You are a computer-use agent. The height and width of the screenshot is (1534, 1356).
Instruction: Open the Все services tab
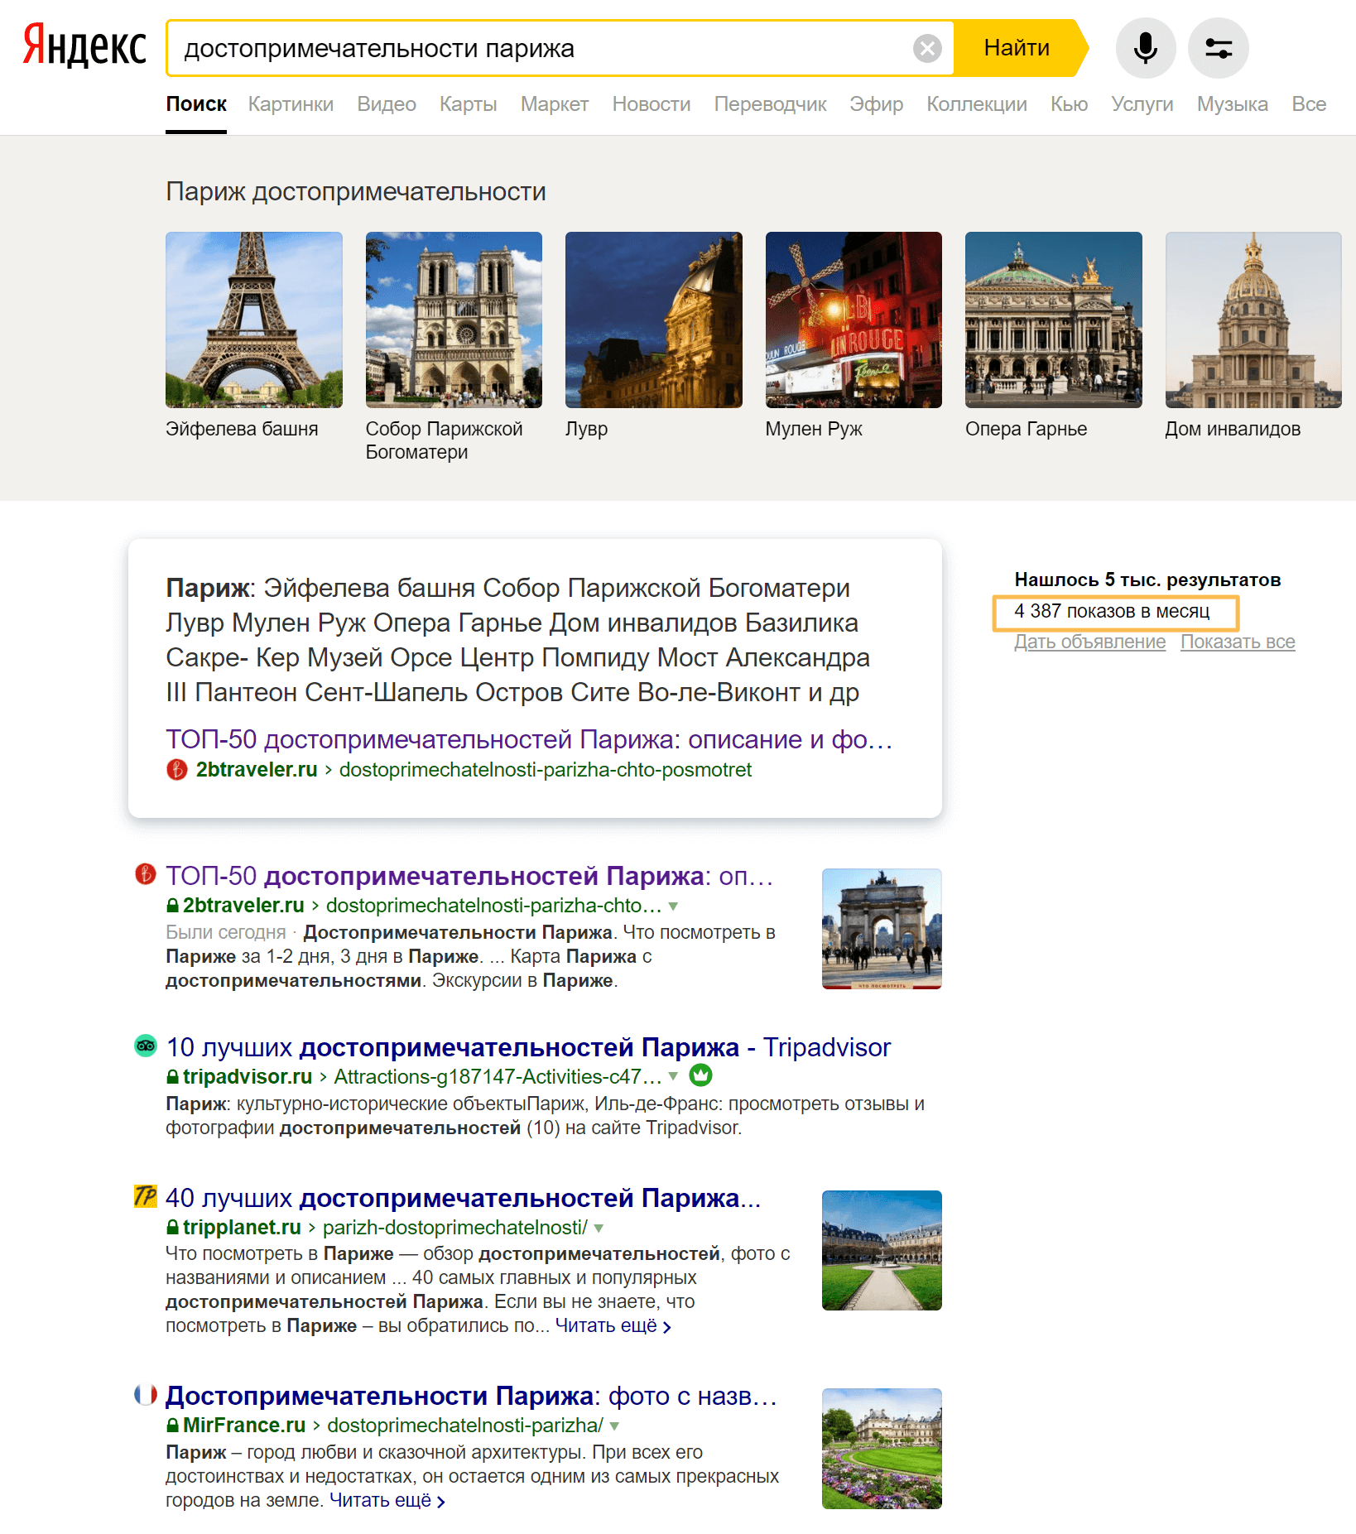point(1309,104)
